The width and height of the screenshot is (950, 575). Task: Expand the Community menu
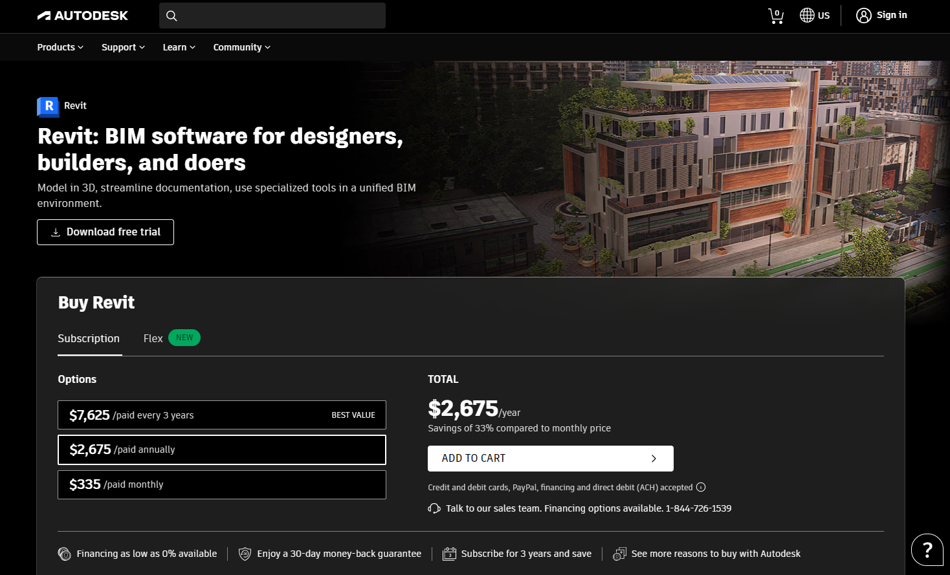[x=241, y=47]
